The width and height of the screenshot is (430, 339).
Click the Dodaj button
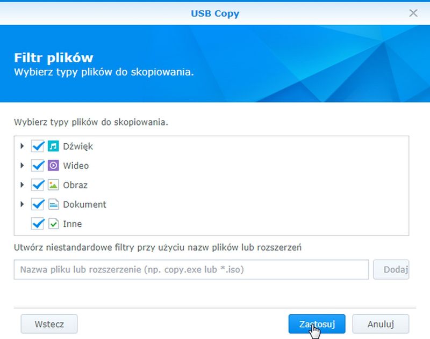point(391,269)
